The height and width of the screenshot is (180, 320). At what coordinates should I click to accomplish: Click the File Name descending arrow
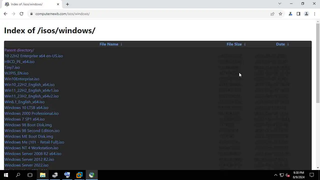pyautogui.click(x=121, y=44)
